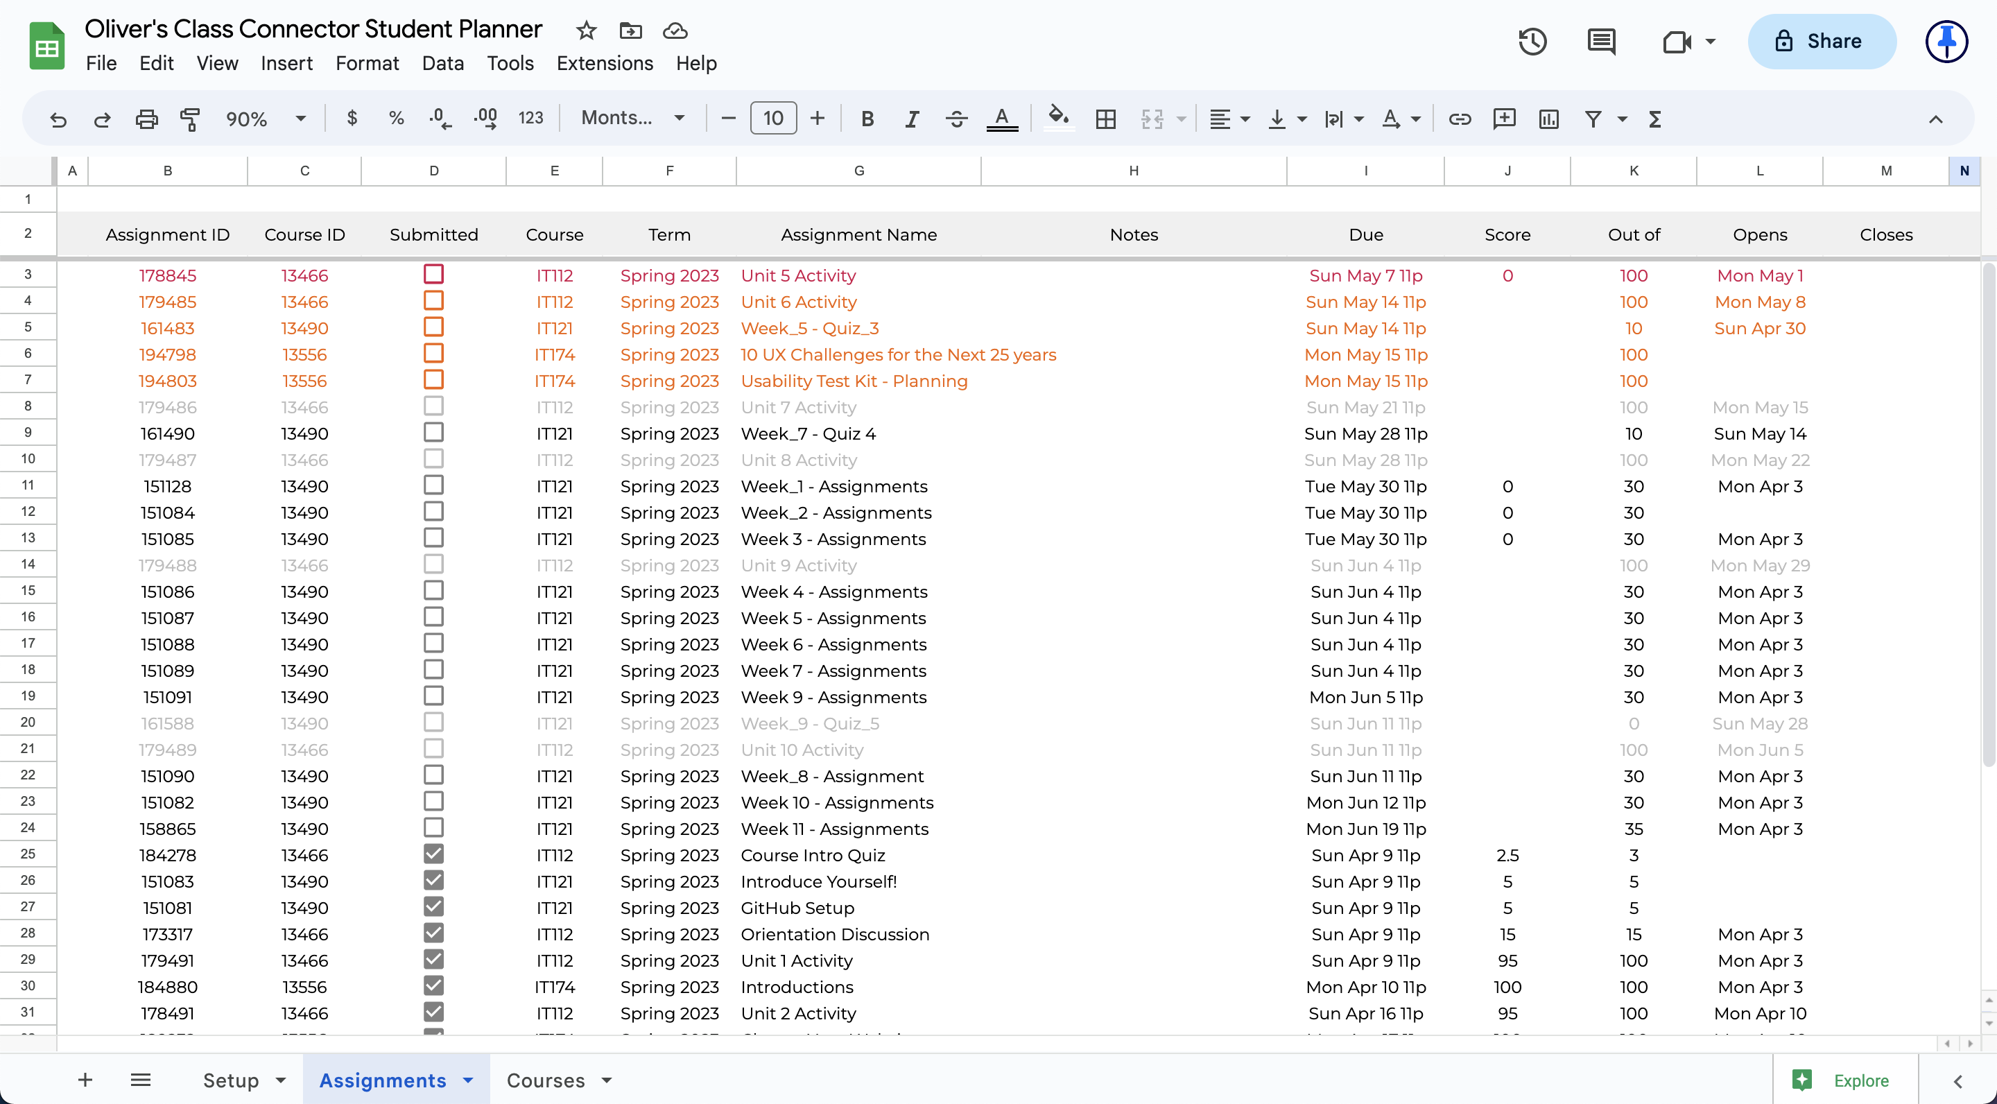Expand horizontal align options
Viewport: 1997px width, 1104px height.
pyautogui.click(x=1245, y=119)
